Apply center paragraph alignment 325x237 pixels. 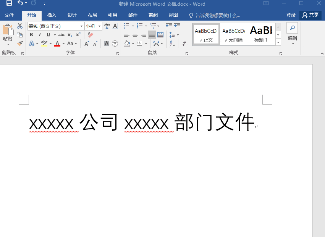[135, 35]
